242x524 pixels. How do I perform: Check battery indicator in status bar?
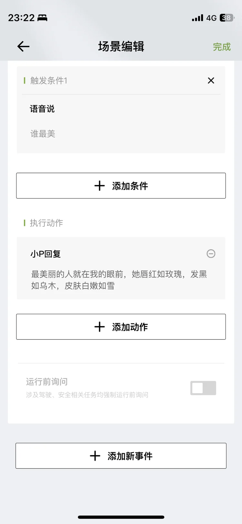(227, 18)
